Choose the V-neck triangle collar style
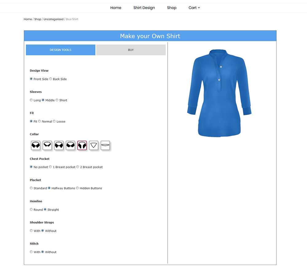Viewport: 307px width, 269px height. [94, 145]
